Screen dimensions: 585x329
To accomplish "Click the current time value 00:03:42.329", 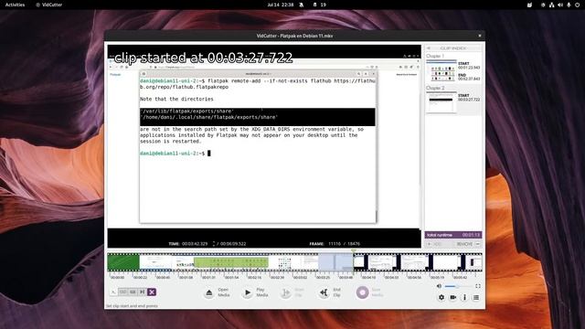I will pyautogui.click(x=195, y=244).
